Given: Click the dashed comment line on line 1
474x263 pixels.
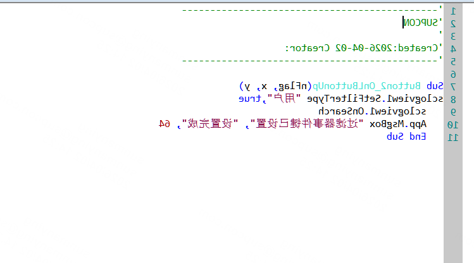Looking at the screenshot, I should click(312, 10).
